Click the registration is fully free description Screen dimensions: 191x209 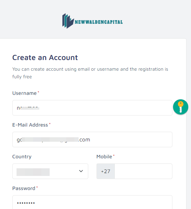90,73
